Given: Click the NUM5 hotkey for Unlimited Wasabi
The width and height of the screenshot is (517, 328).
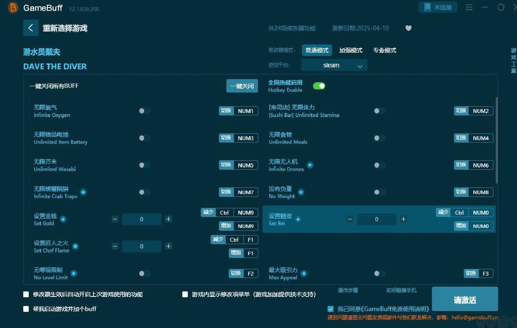Looking at the screenshot, I should (246, 165).
